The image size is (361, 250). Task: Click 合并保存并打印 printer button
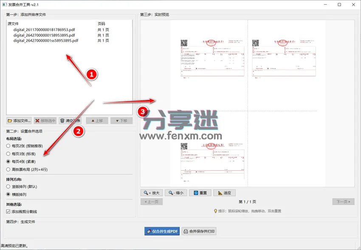199,231
